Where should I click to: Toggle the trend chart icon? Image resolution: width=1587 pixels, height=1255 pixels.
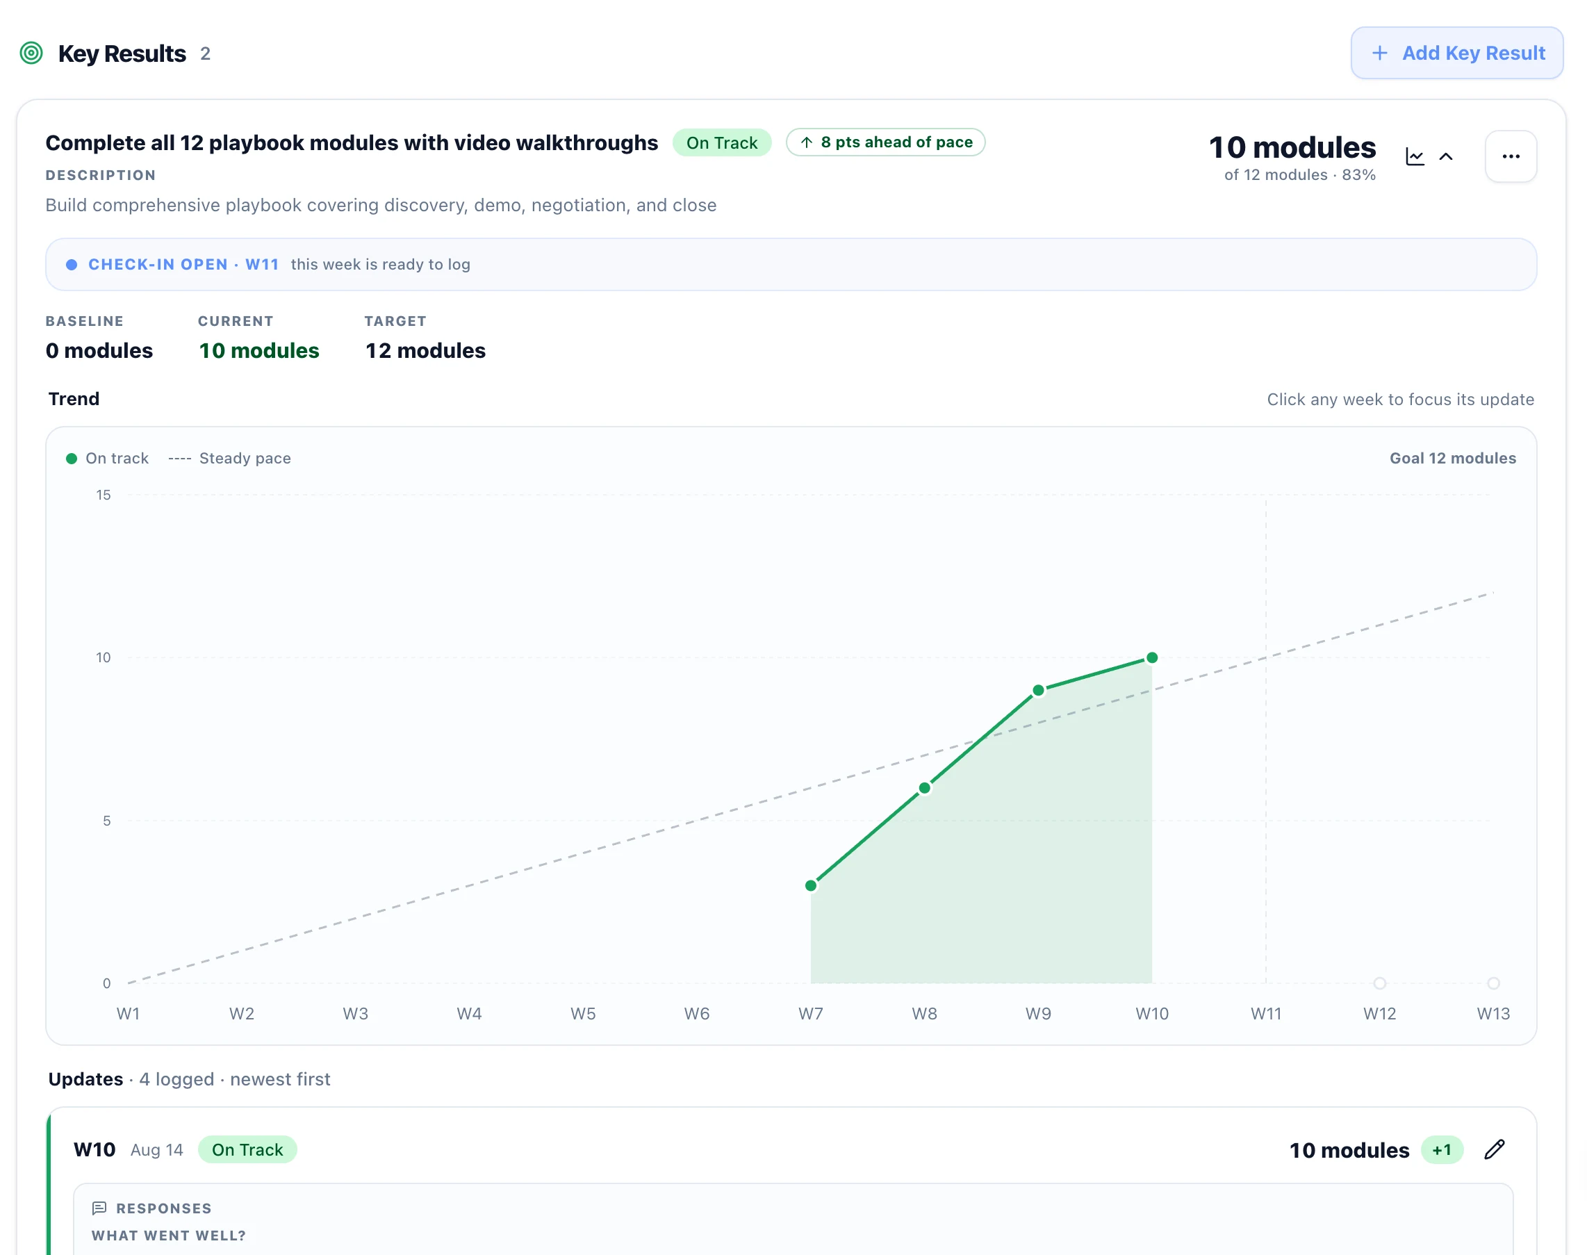[1415, 156]
